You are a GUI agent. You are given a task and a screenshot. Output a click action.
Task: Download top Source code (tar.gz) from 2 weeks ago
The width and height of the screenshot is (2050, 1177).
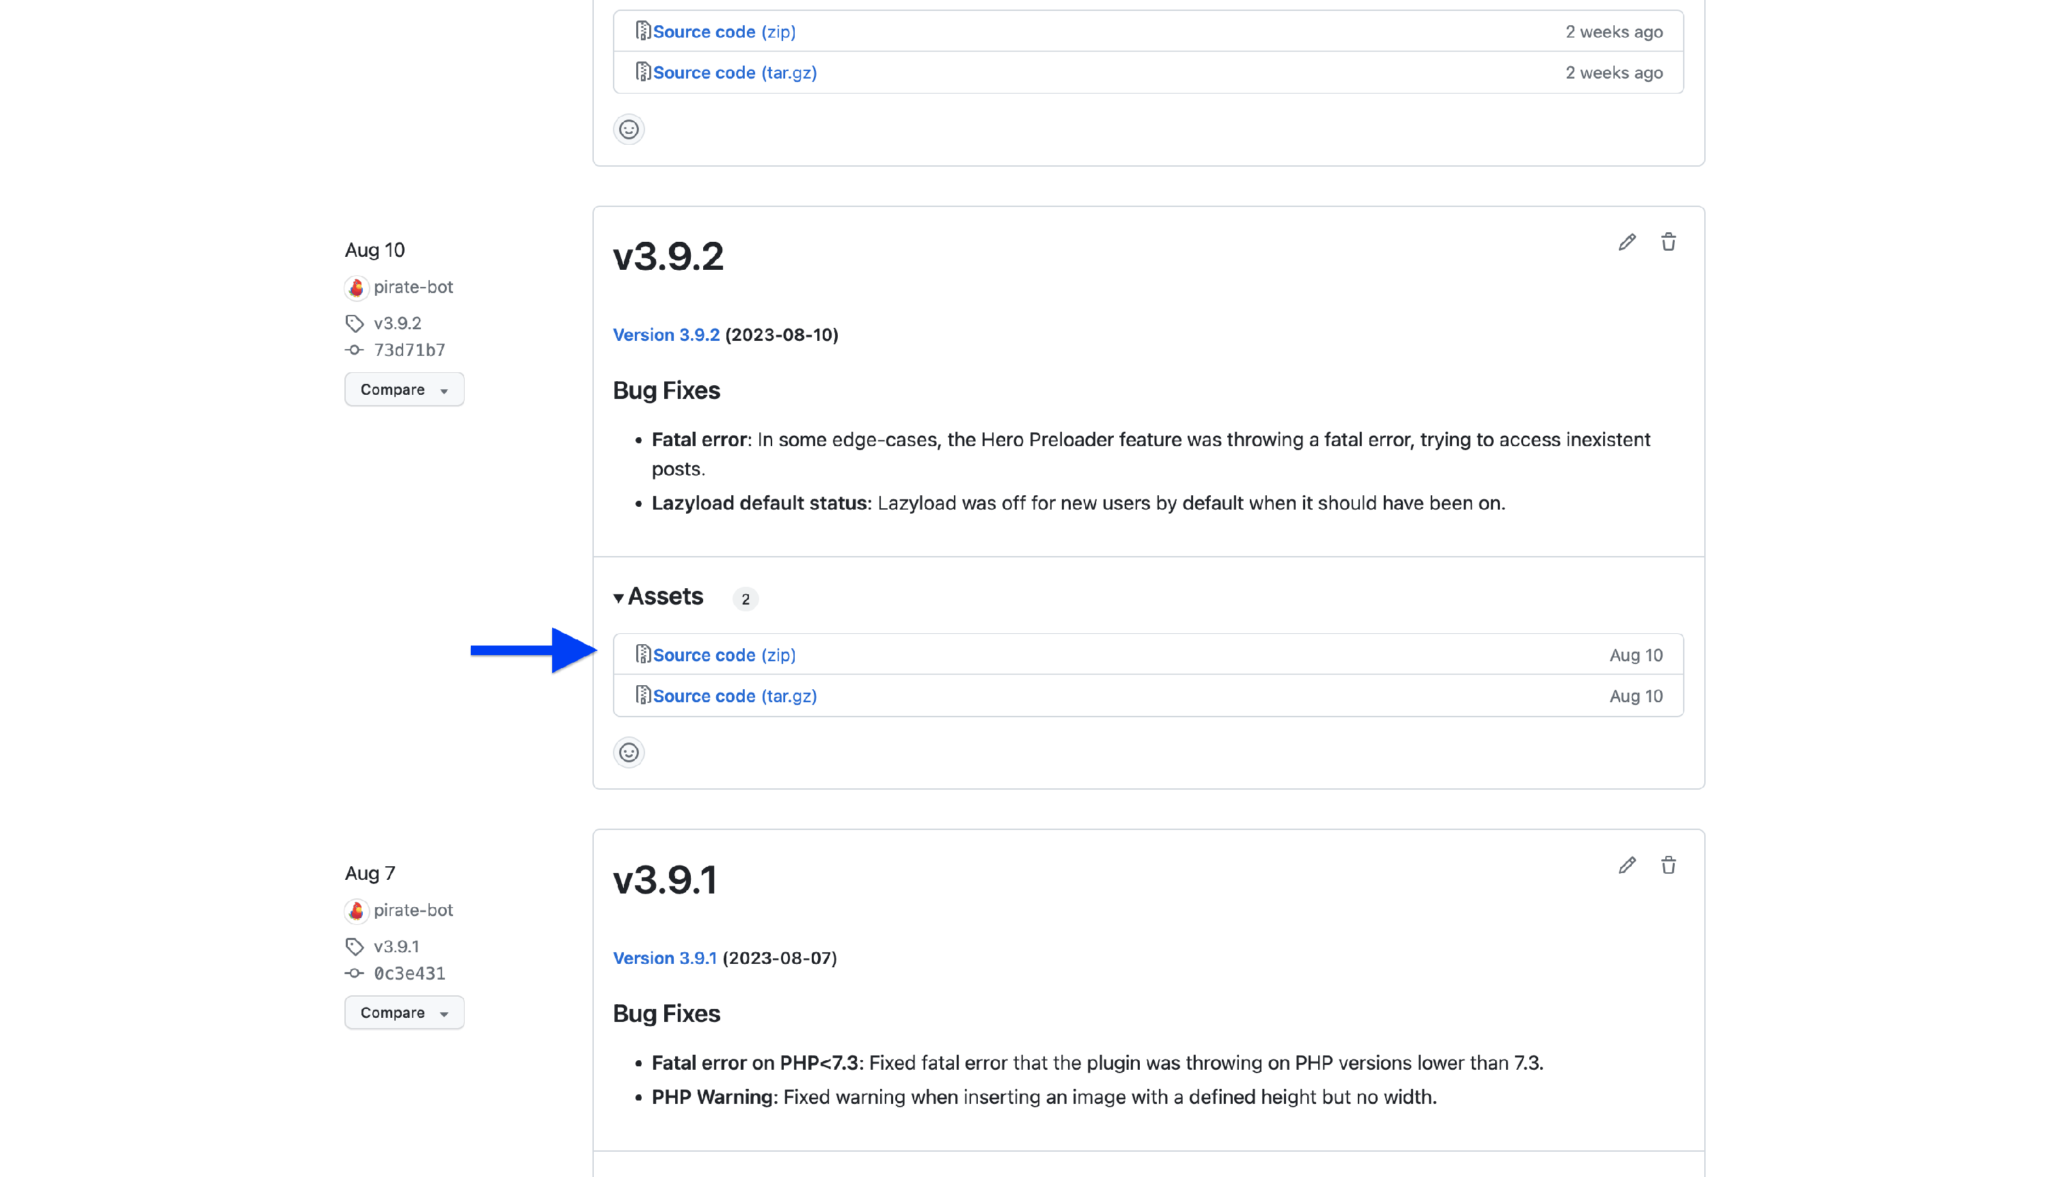735,73
